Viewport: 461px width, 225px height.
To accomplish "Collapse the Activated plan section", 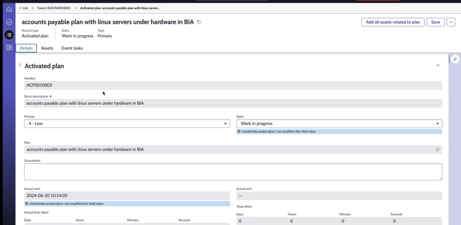I will (438, 65).
